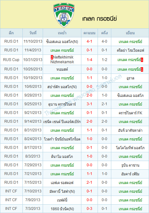149x213 pixels.
Task: Select away team รูบิน คาซาน
Action: [x=130, y=165]
